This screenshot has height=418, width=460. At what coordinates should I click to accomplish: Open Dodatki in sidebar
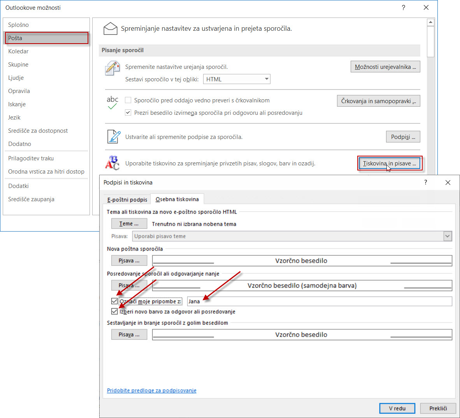point(46,186)
